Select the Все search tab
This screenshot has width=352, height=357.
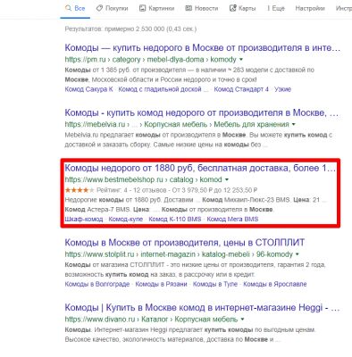(x=75, y=9)
